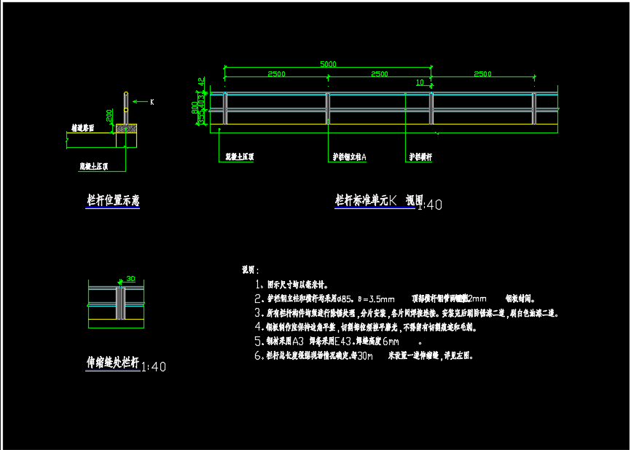This screenshot has width=631, height=450.
Task: Select the 说明 notes heading
Action: pos(251,270)
